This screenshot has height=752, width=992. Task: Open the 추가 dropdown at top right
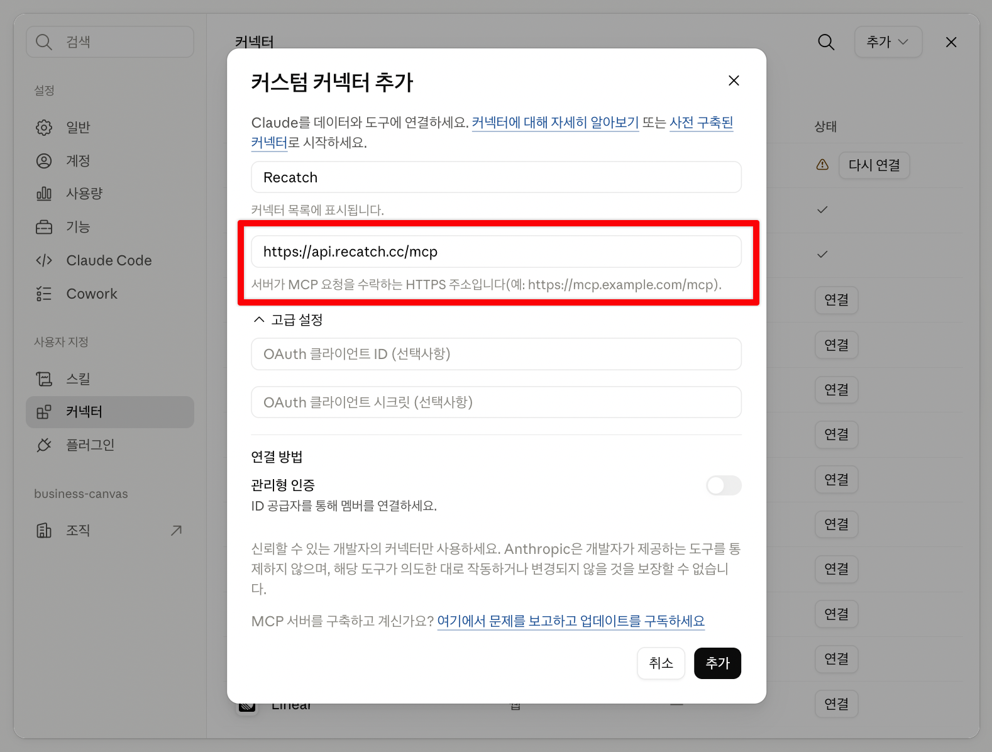pyautogui.click(x=888, y=42)
